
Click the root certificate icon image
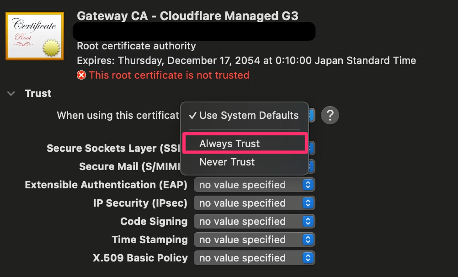point(35,36)
